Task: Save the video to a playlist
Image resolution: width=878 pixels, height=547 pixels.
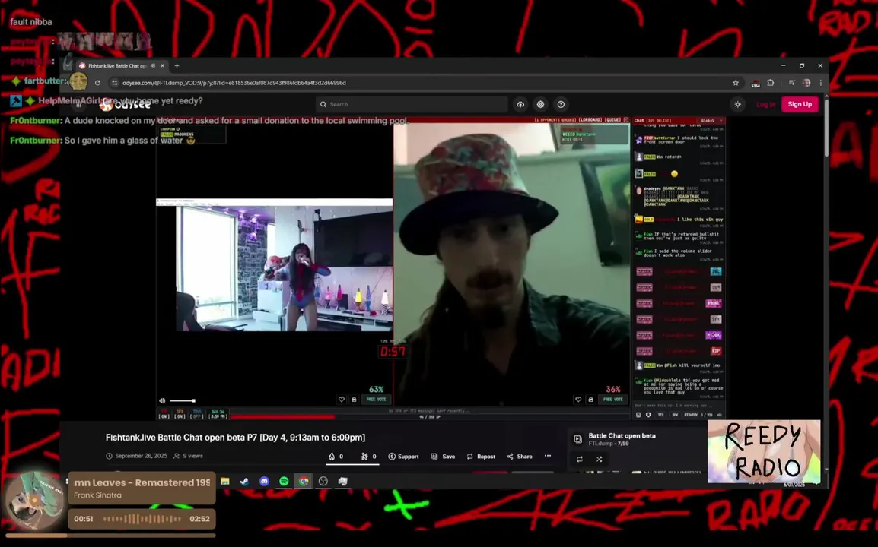Action: 443,457
